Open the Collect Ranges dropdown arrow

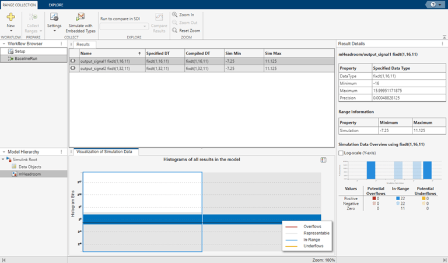[41, 31]
